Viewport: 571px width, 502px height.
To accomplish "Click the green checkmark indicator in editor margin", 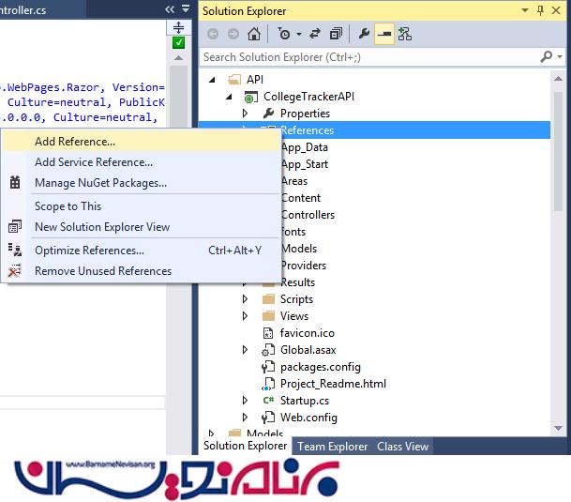I will tap(179, 43).
